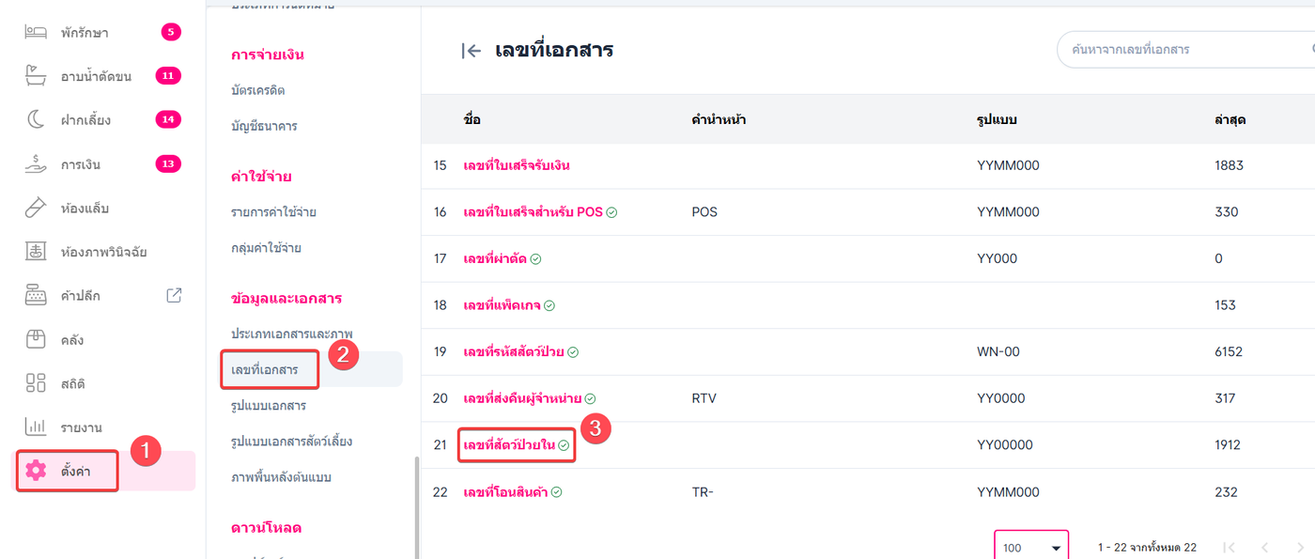Screen dimensions: 1315x559
Task: Open รูปแบบเอกสาร settings menu item
Action: [x=268, y=406]
